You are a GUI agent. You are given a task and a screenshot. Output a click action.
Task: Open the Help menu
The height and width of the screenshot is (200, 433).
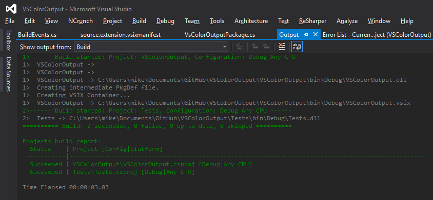[407, 21]
